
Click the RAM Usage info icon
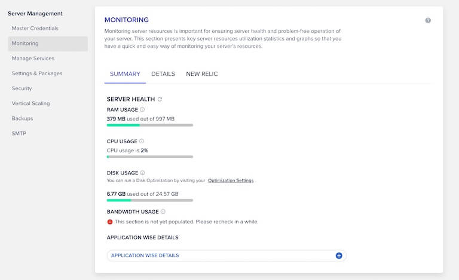click(x=142, y=110)
